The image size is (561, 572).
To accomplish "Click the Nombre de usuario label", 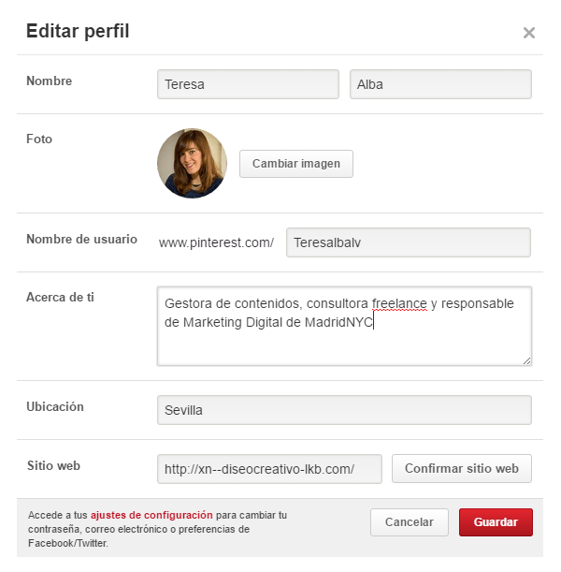I will pyautogui.click(x=81, y=239).
